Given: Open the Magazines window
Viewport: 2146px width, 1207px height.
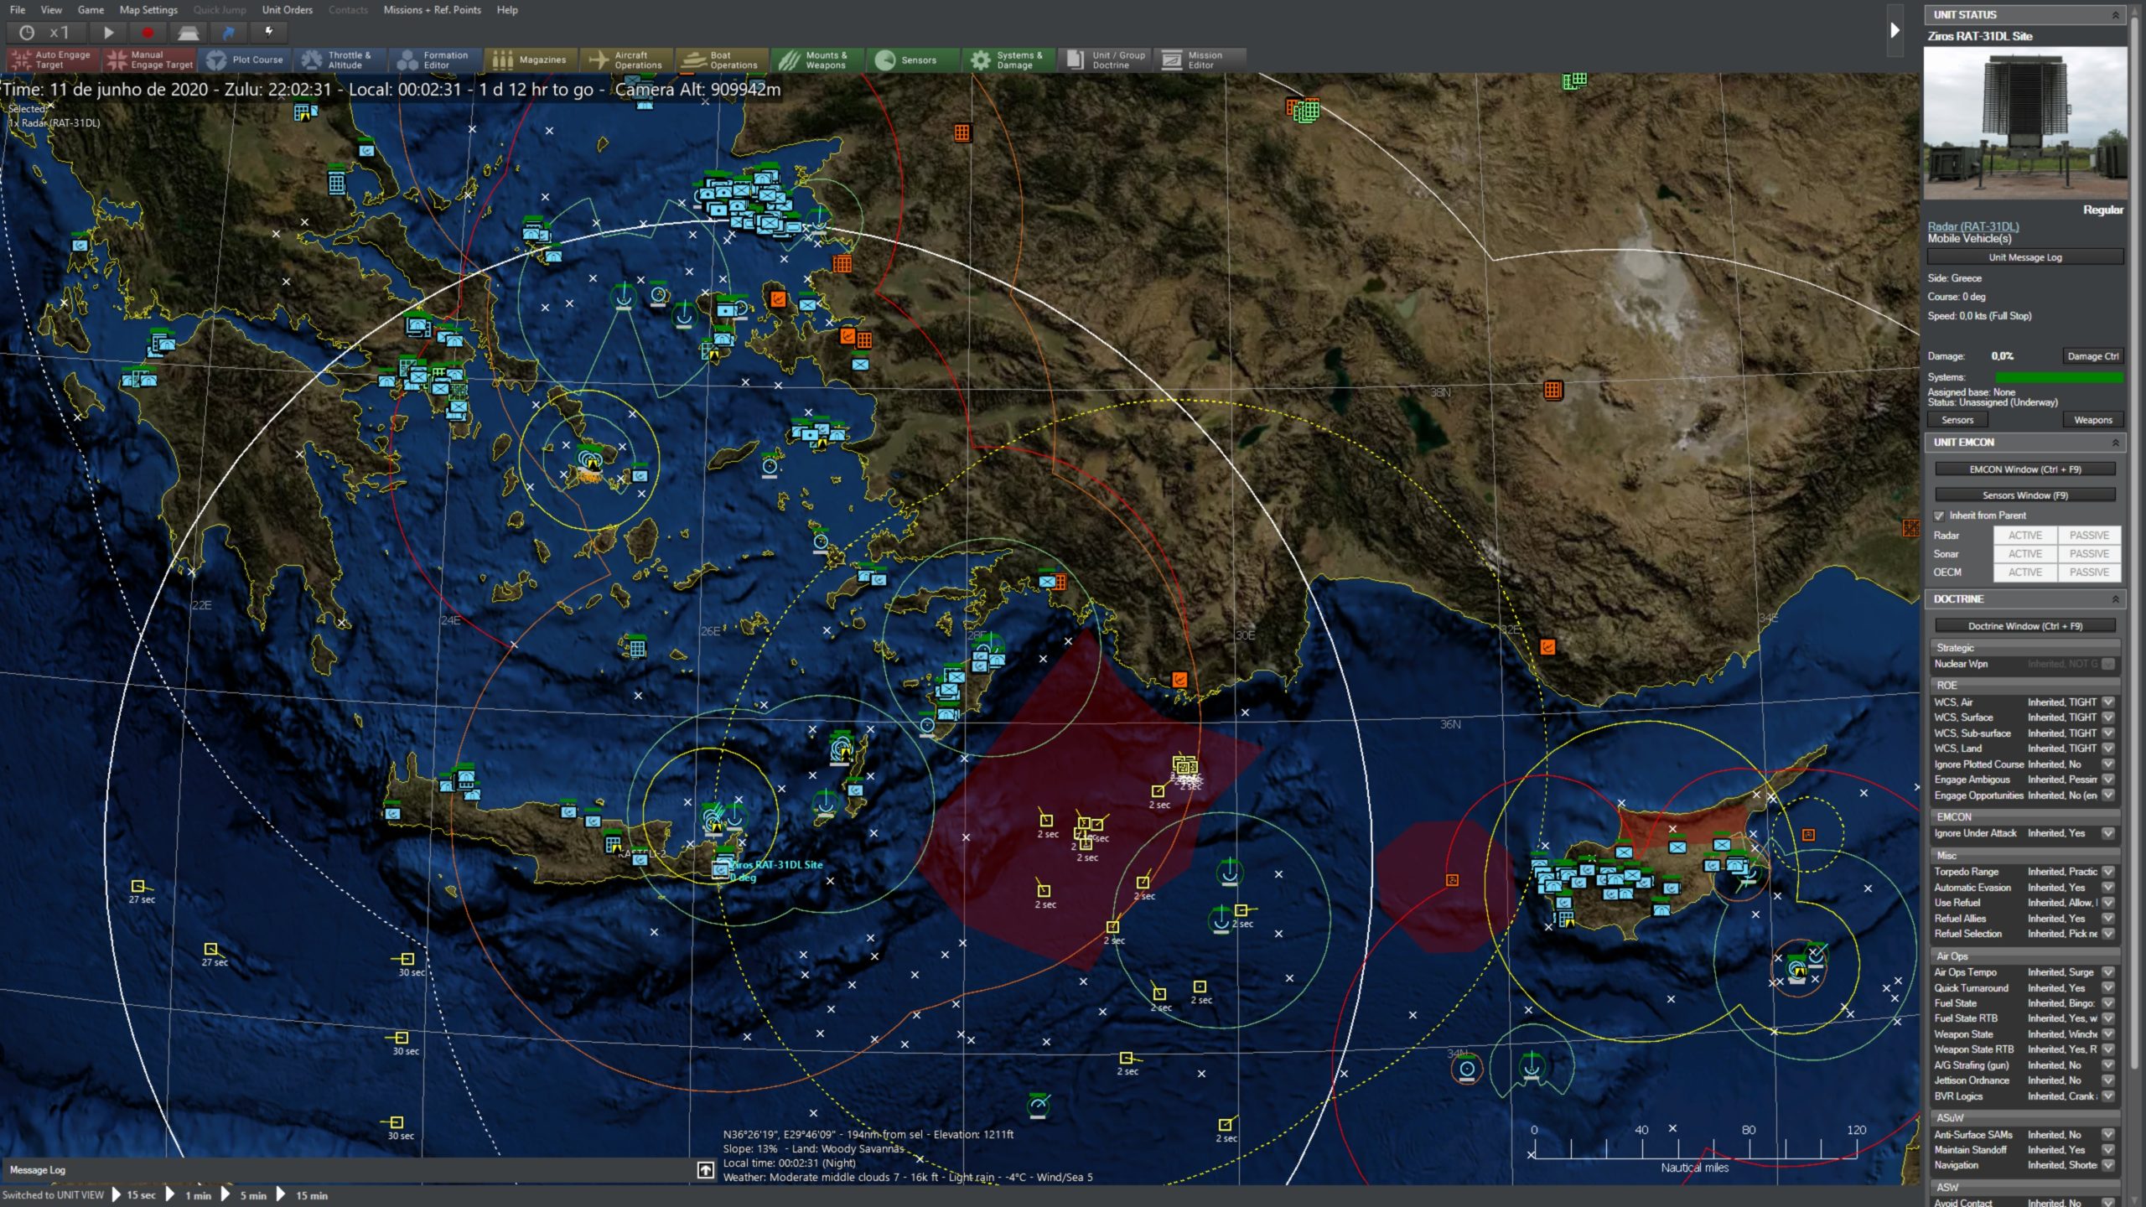Looking at the screenshot, I should (531, 60).
